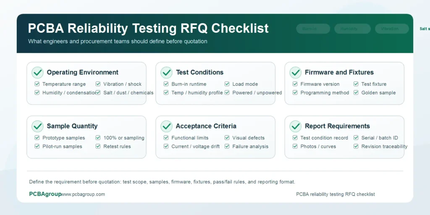Image resolution: width=430 pixels, height=215 pixels.
Task: Toggle the Visual defects checkbox
Action: (227, 138)
